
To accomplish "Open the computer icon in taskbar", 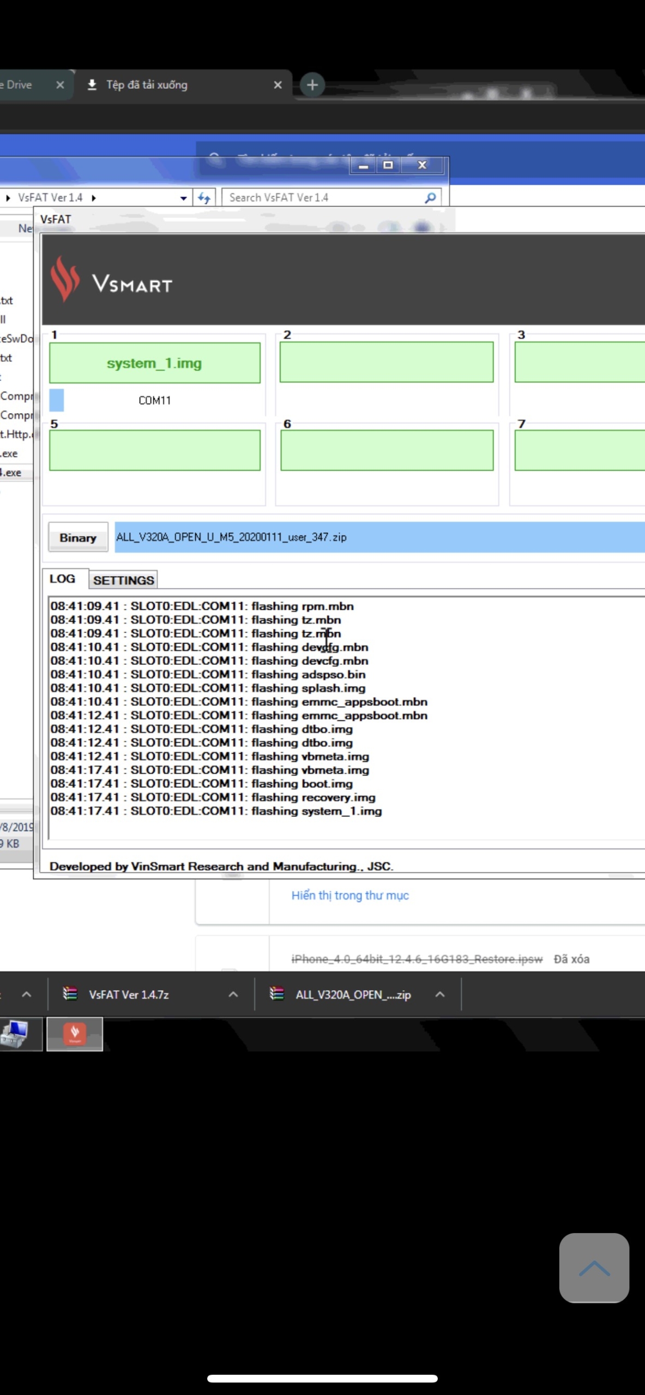I will point(15,1034).
